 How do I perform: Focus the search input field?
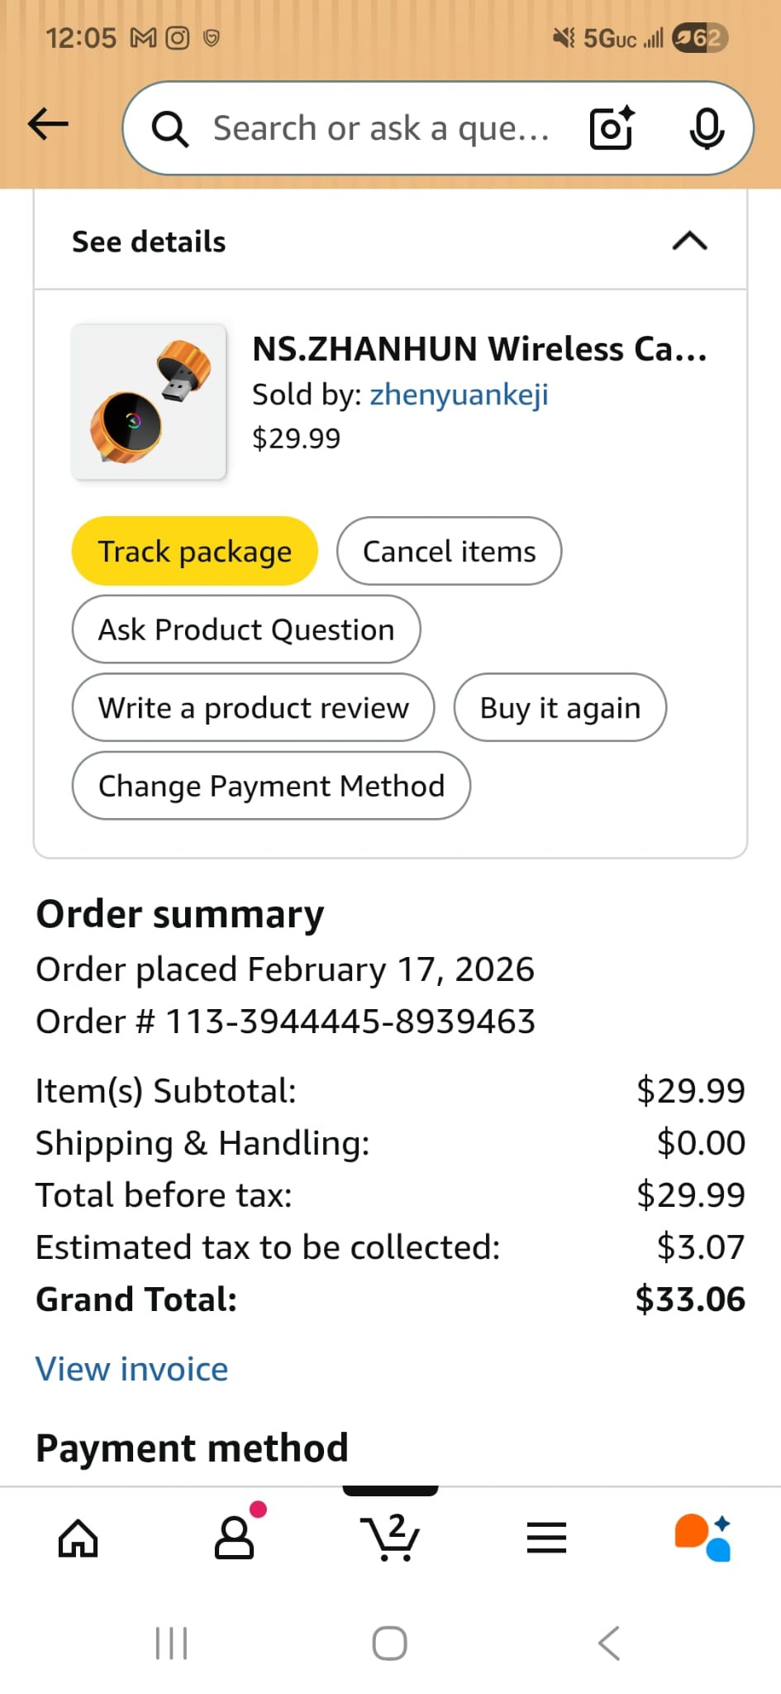pyautogui.click(x=380, y=128)
